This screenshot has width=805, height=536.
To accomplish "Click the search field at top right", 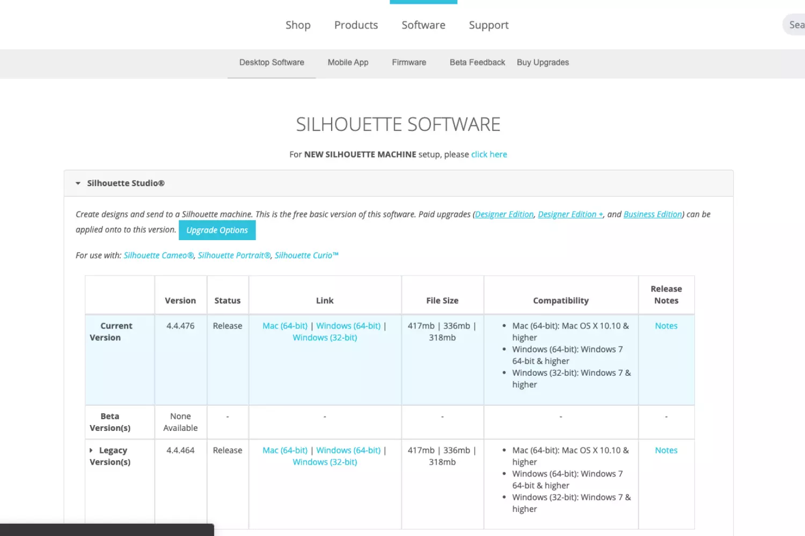I will tap(794, 25).
